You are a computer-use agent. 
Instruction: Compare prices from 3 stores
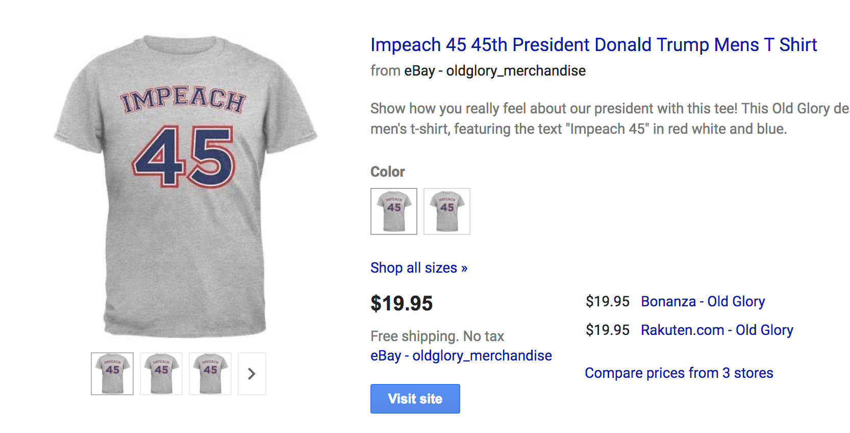pyautogui.click(x=679, y=373)
